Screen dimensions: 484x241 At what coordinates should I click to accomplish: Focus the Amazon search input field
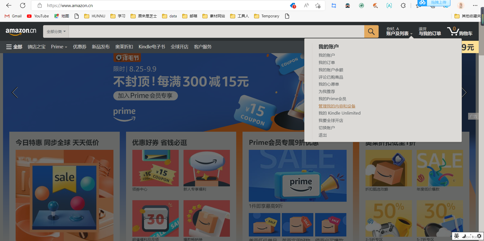pyautogui.click(x=216, y=31)
